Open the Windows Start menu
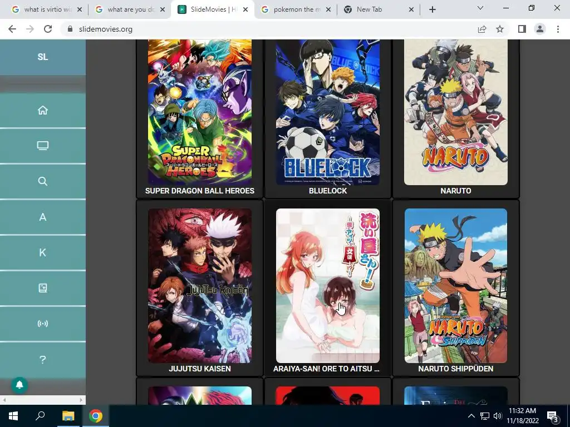 click(x=13, y=416)
